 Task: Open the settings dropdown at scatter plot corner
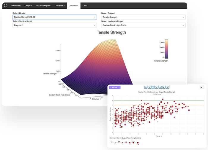pos(202,87)
